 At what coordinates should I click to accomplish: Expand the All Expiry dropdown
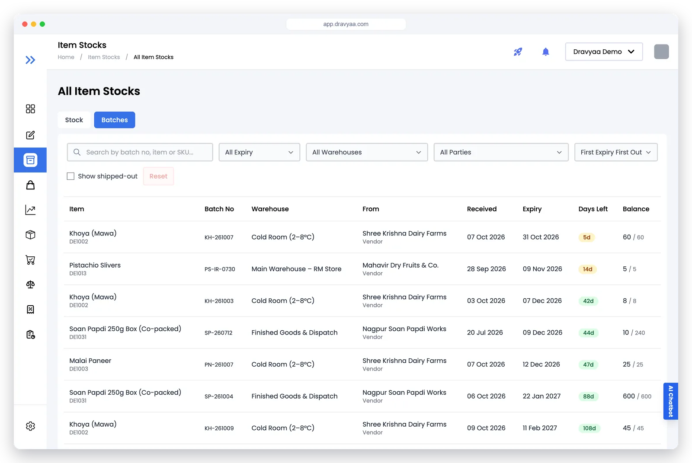point(259,152)
